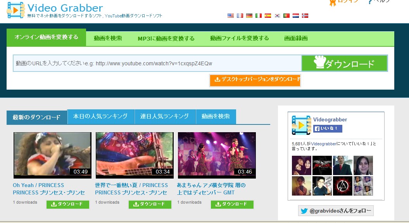Open the band logo fan avatar
Screen dimensions: 409x223
(322, 165)
